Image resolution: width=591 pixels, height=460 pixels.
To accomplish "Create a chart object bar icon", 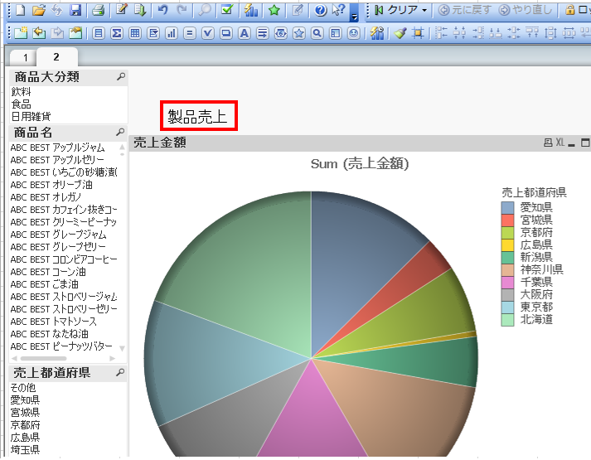I will (x=172, y=33).
